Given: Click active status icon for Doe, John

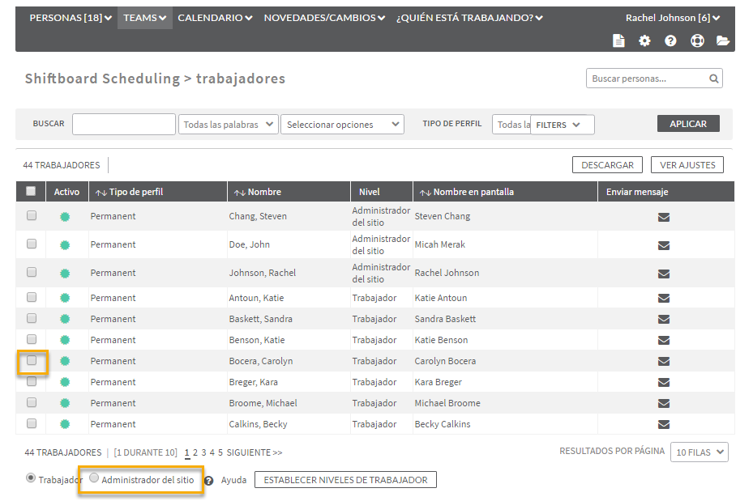Looking at the screenshot, I should coord(65,245).
